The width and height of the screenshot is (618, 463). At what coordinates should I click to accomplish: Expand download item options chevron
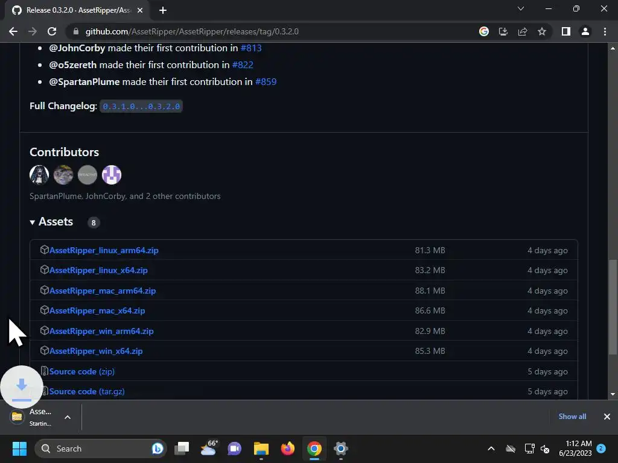68,417
